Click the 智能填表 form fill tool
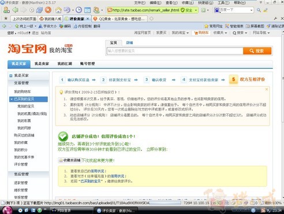The width and height of the screenshot is (284, 214). click(234, 26)
